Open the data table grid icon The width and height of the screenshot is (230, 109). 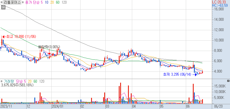click(3, 7)
